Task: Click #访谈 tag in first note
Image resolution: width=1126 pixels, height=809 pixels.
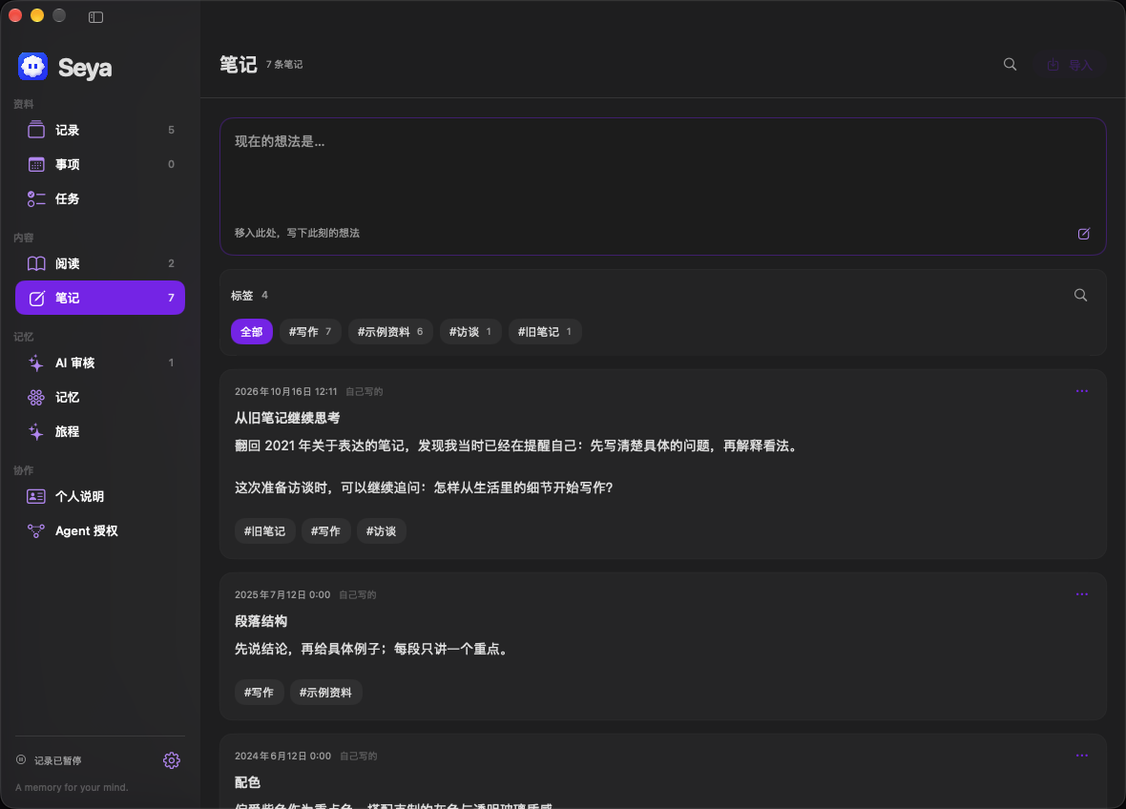Action: (382, 531)
